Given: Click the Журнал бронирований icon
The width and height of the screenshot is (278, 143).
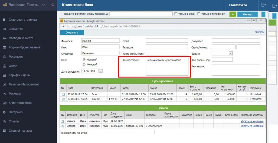Looking at the screenshot, I should click(5, 47).
